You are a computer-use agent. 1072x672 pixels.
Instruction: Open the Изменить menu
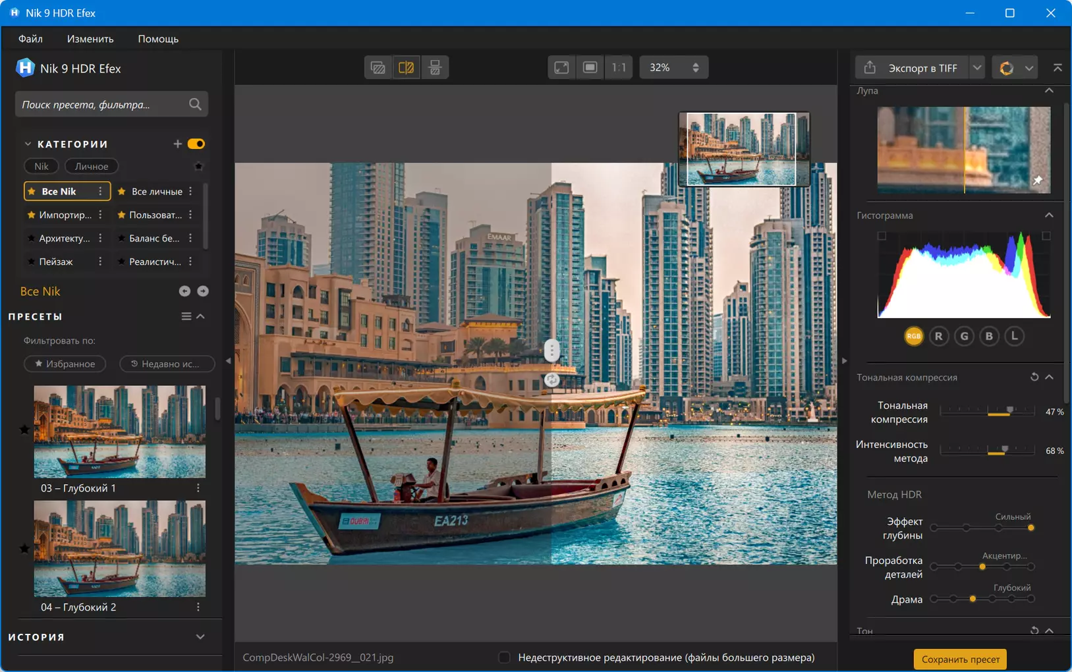[90, 39]
